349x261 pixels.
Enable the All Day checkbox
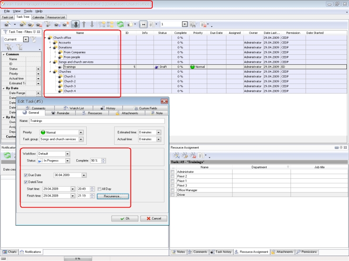pos(99,189)
